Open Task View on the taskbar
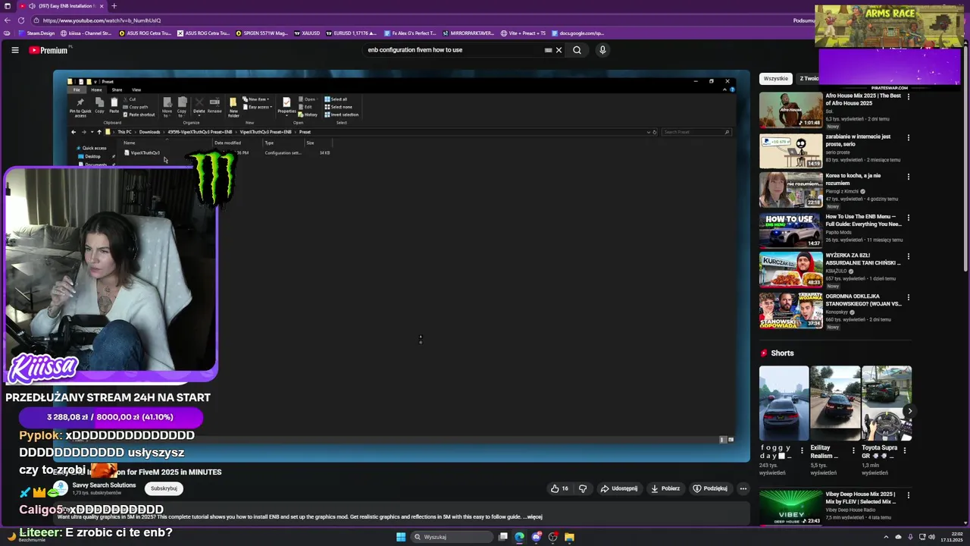The height and width of the screenshot is (546, 970). (x=503, y=537)
